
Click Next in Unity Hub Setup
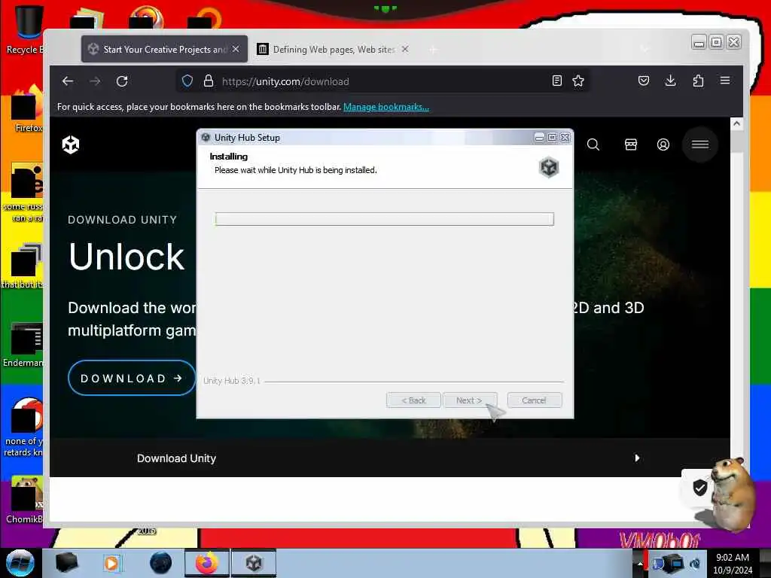[x=470, y=400]
